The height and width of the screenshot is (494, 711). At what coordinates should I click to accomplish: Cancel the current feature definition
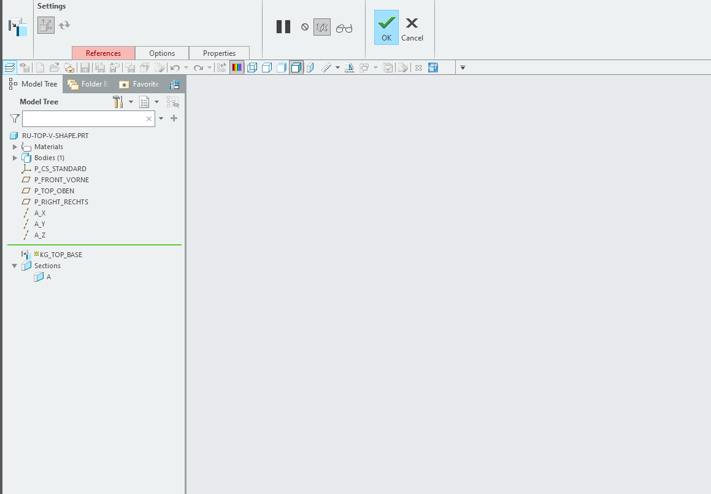tap(412, 27)
